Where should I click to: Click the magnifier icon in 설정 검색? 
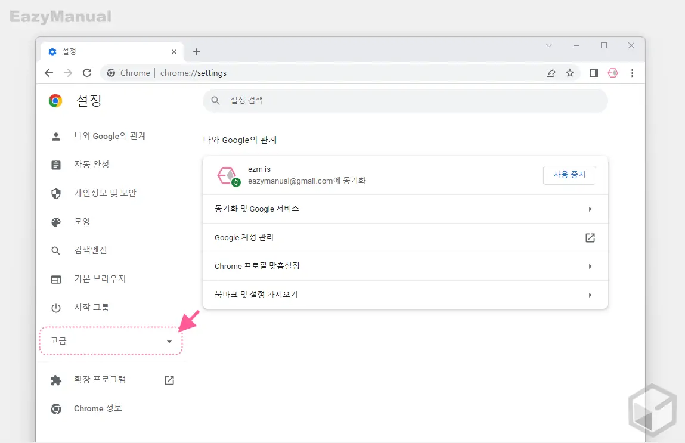click(215, 101)
